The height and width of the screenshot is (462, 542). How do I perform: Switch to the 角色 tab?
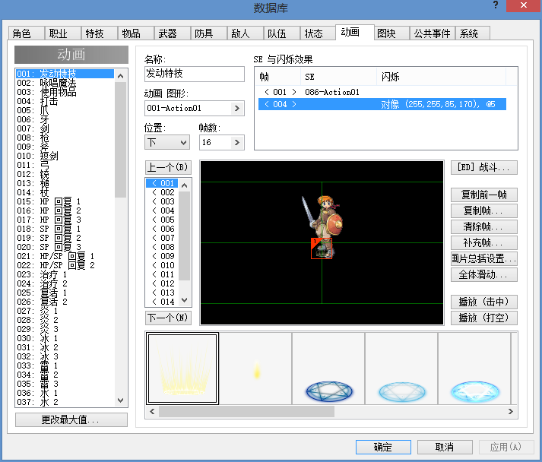(x=27, y=33)
